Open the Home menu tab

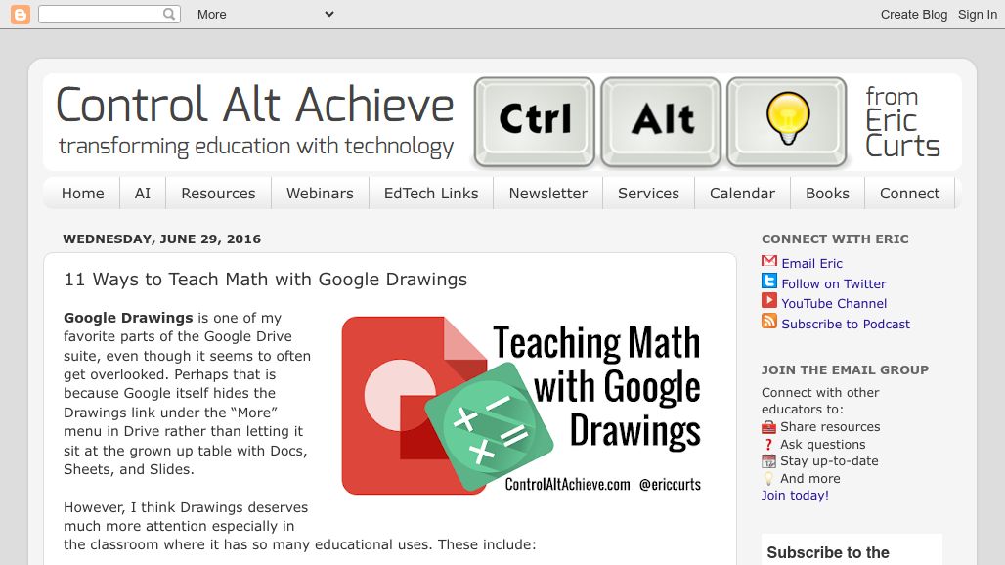pyautogui.click(x=83, y=194)
